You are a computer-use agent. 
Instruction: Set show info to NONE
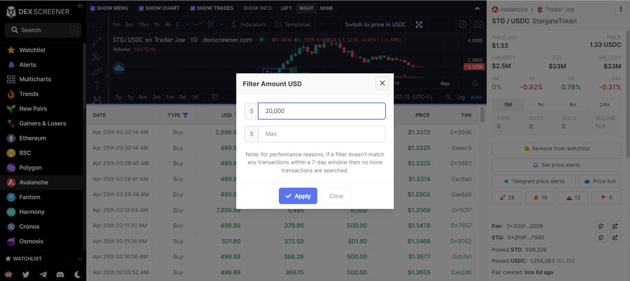tap(326, 8)
